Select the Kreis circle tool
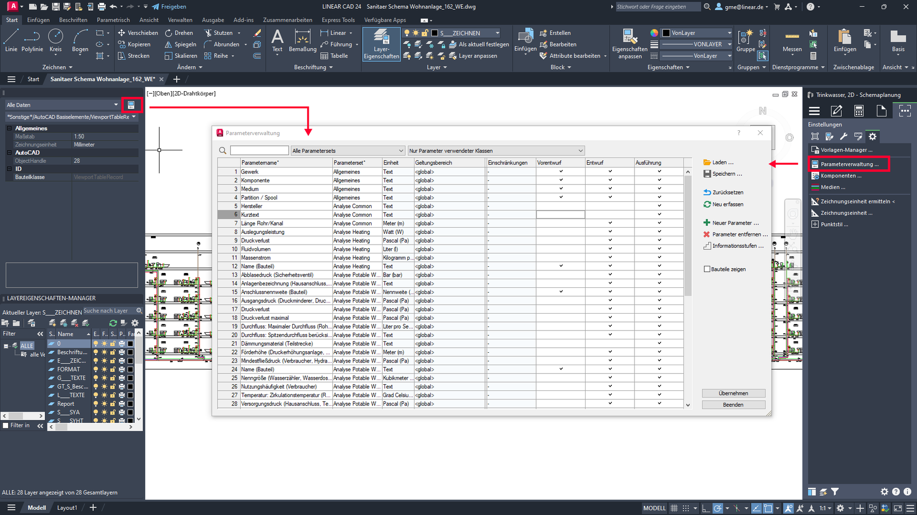The image size is (917, 515). pos(55,41)
